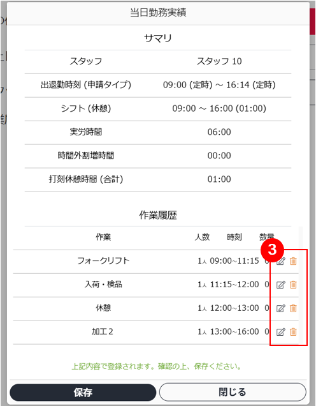316x406 pixels.
Task: Edit the 入荷・検品 work record
Action: coord(281,285)
